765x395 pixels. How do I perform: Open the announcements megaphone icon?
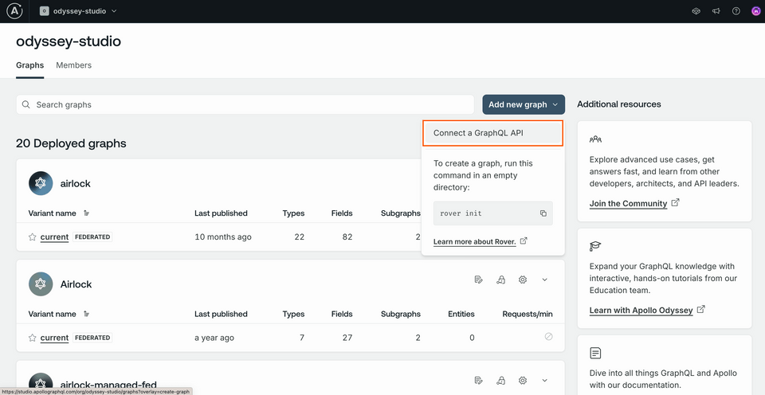coord(716,11)
